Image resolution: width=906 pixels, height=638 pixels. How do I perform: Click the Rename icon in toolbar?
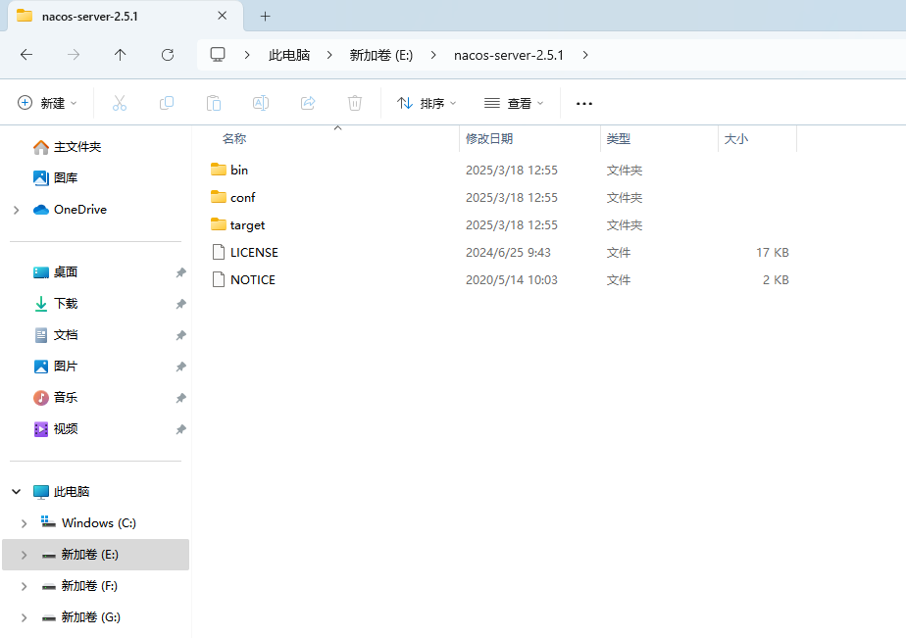(x=261, y=103)
